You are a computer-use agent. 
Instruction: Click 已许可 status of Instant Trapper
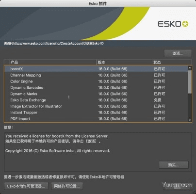(159, 113)
